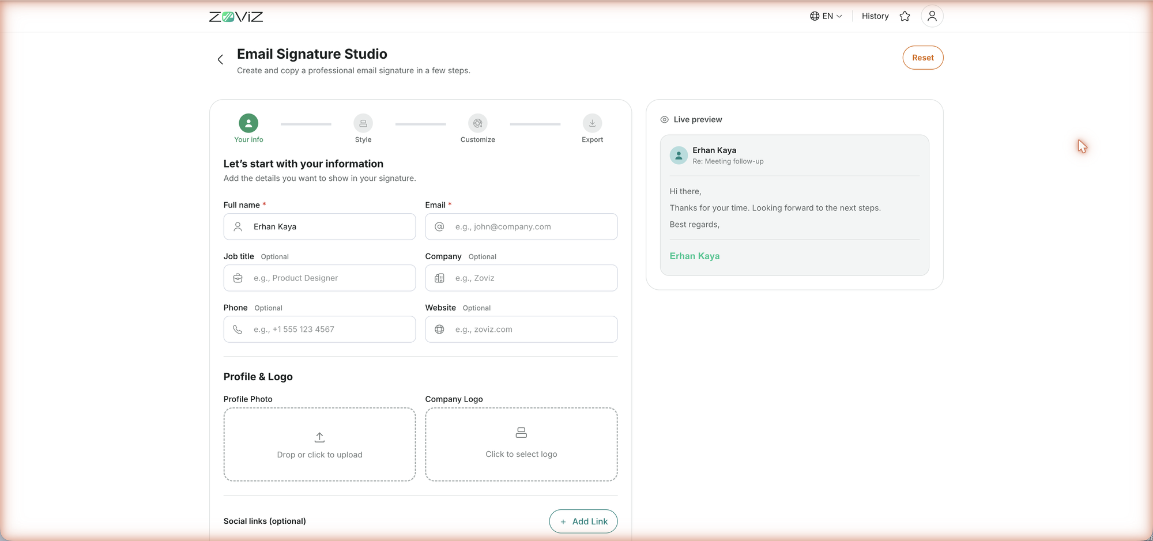Click the Full name input field
Image resolution: width=1153 pixels, height=541 pixels.
click(319, 227)
